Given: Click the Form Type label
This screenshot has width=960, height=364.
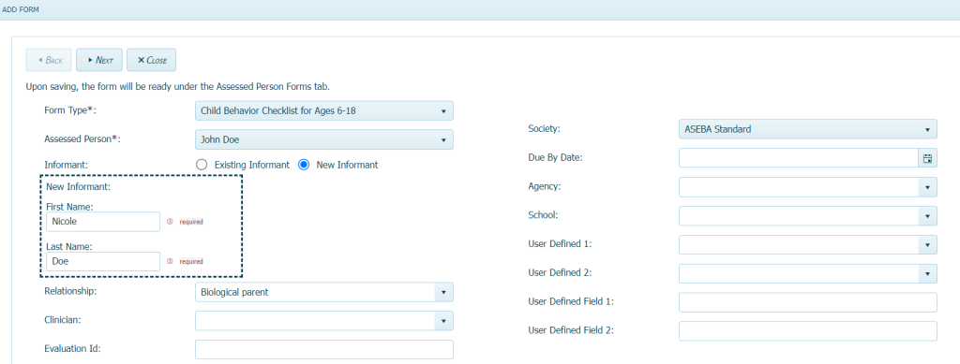Looking at the screenshot, I should (x=70, y=110).
